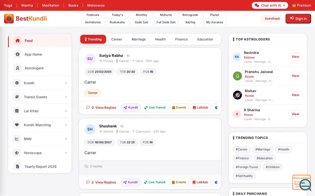The width and height of the screenshot is (315, 196).
Task: Click the Kundli Matching heart icon
Action: 17,125
